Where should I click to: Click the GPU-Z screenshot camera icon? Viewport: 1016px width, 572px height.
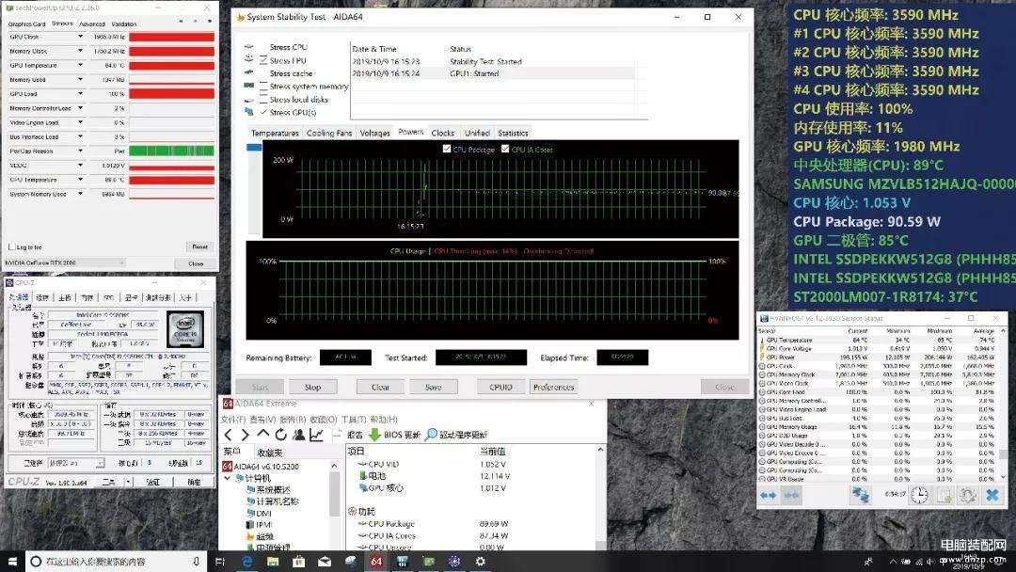coord(182,22)
